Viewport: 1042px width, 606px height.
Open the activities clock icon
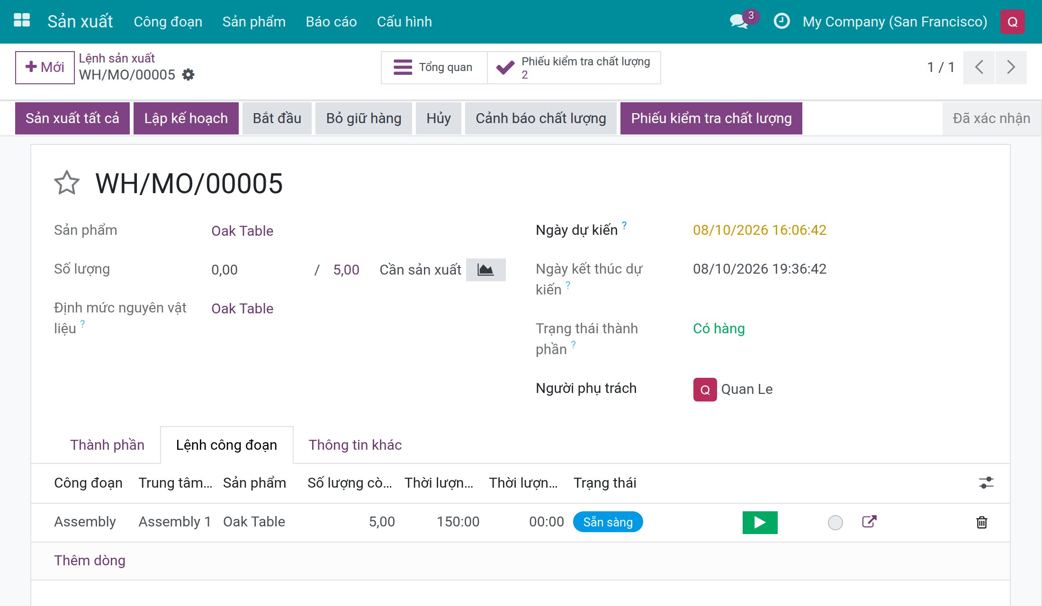click(781, 21)
